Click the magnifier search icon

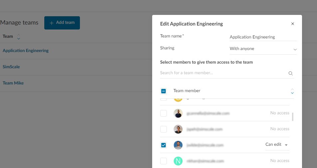290,73
